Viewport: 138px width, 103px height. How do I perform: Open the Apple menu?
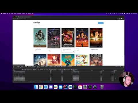pos(1,13)
